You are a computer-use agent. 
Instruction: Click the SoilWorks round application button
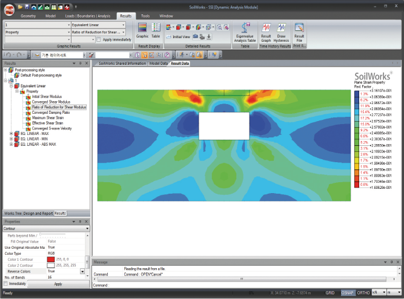coord(9,10)
